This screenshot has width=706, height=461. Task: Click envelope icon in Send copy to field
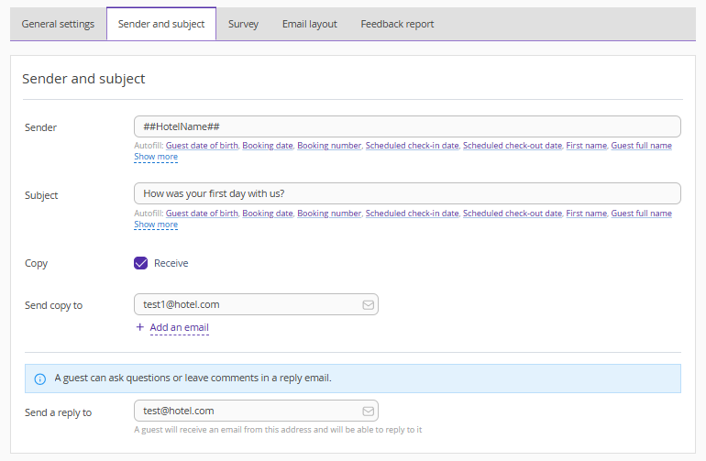point(368,304)
